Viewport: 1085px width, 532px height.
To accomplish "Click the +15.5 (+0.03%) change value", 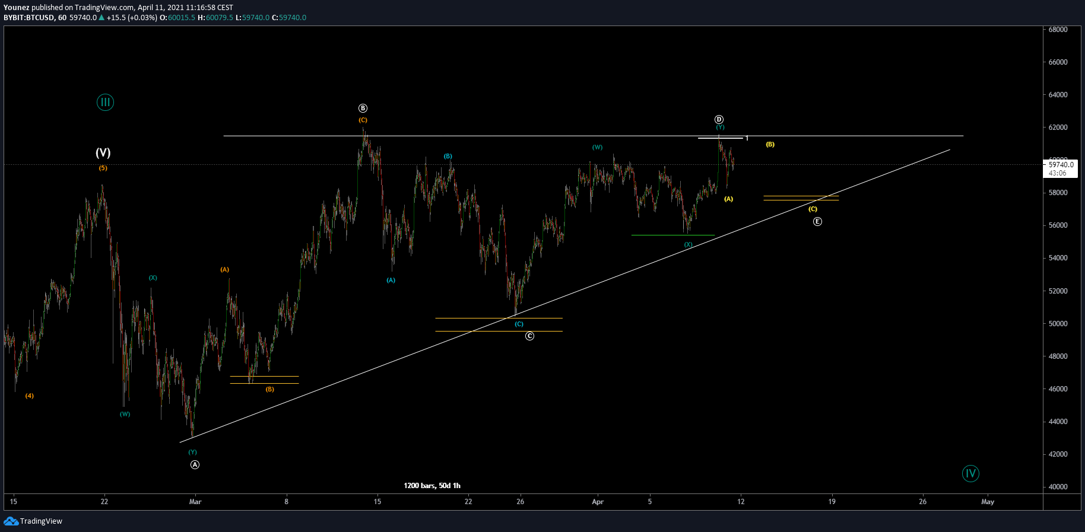I will (x=132, y=18).
